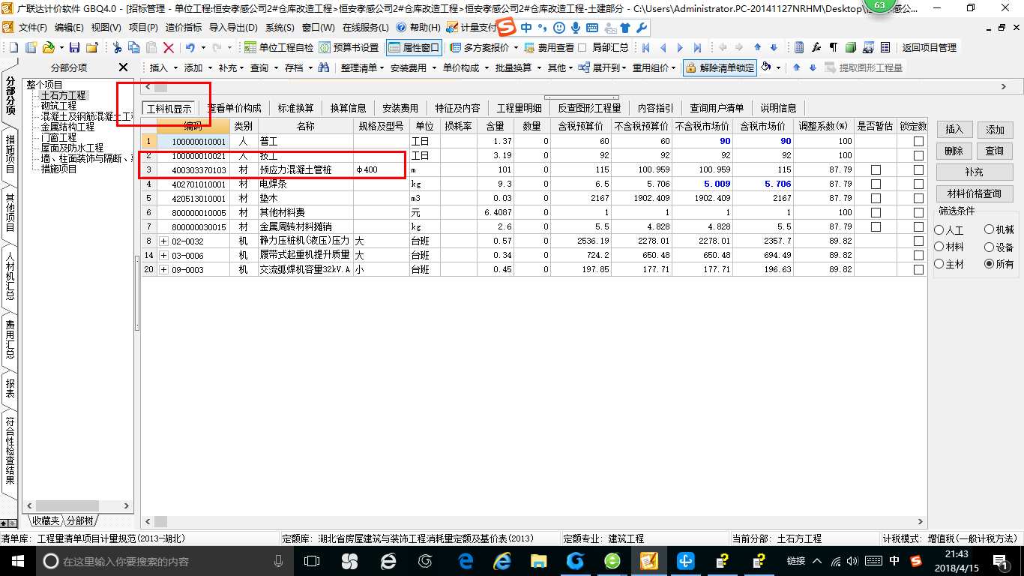
Task: Copy using the copy icon
Action: point(134,47)
